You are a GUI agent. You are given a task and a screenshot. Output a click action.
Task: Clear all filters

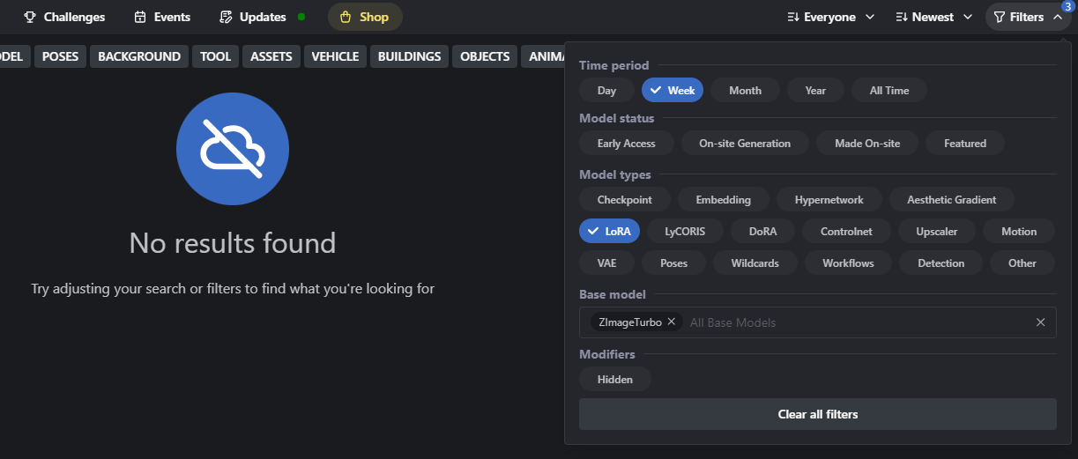pos(818,414)
